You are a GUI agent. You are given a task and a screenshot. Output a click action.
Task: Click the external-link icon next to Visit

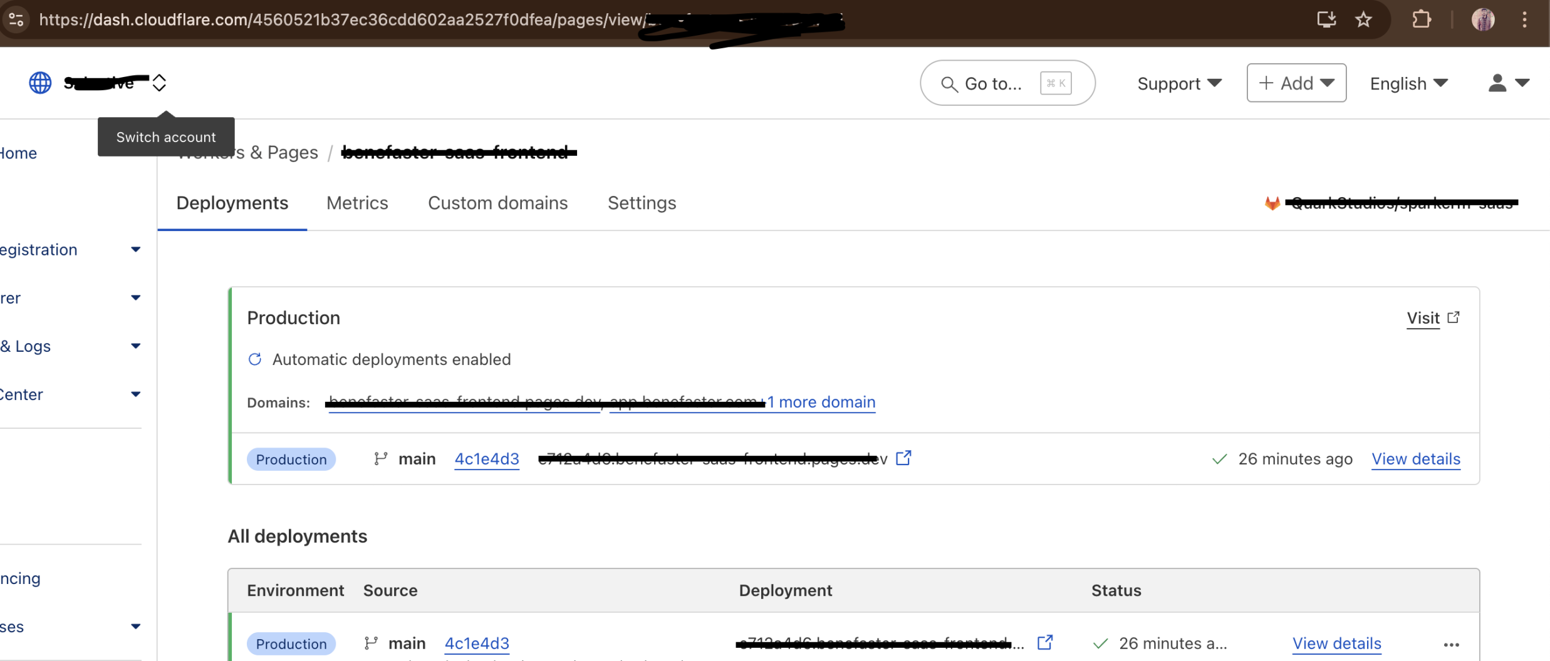[x=1454, y=317]
